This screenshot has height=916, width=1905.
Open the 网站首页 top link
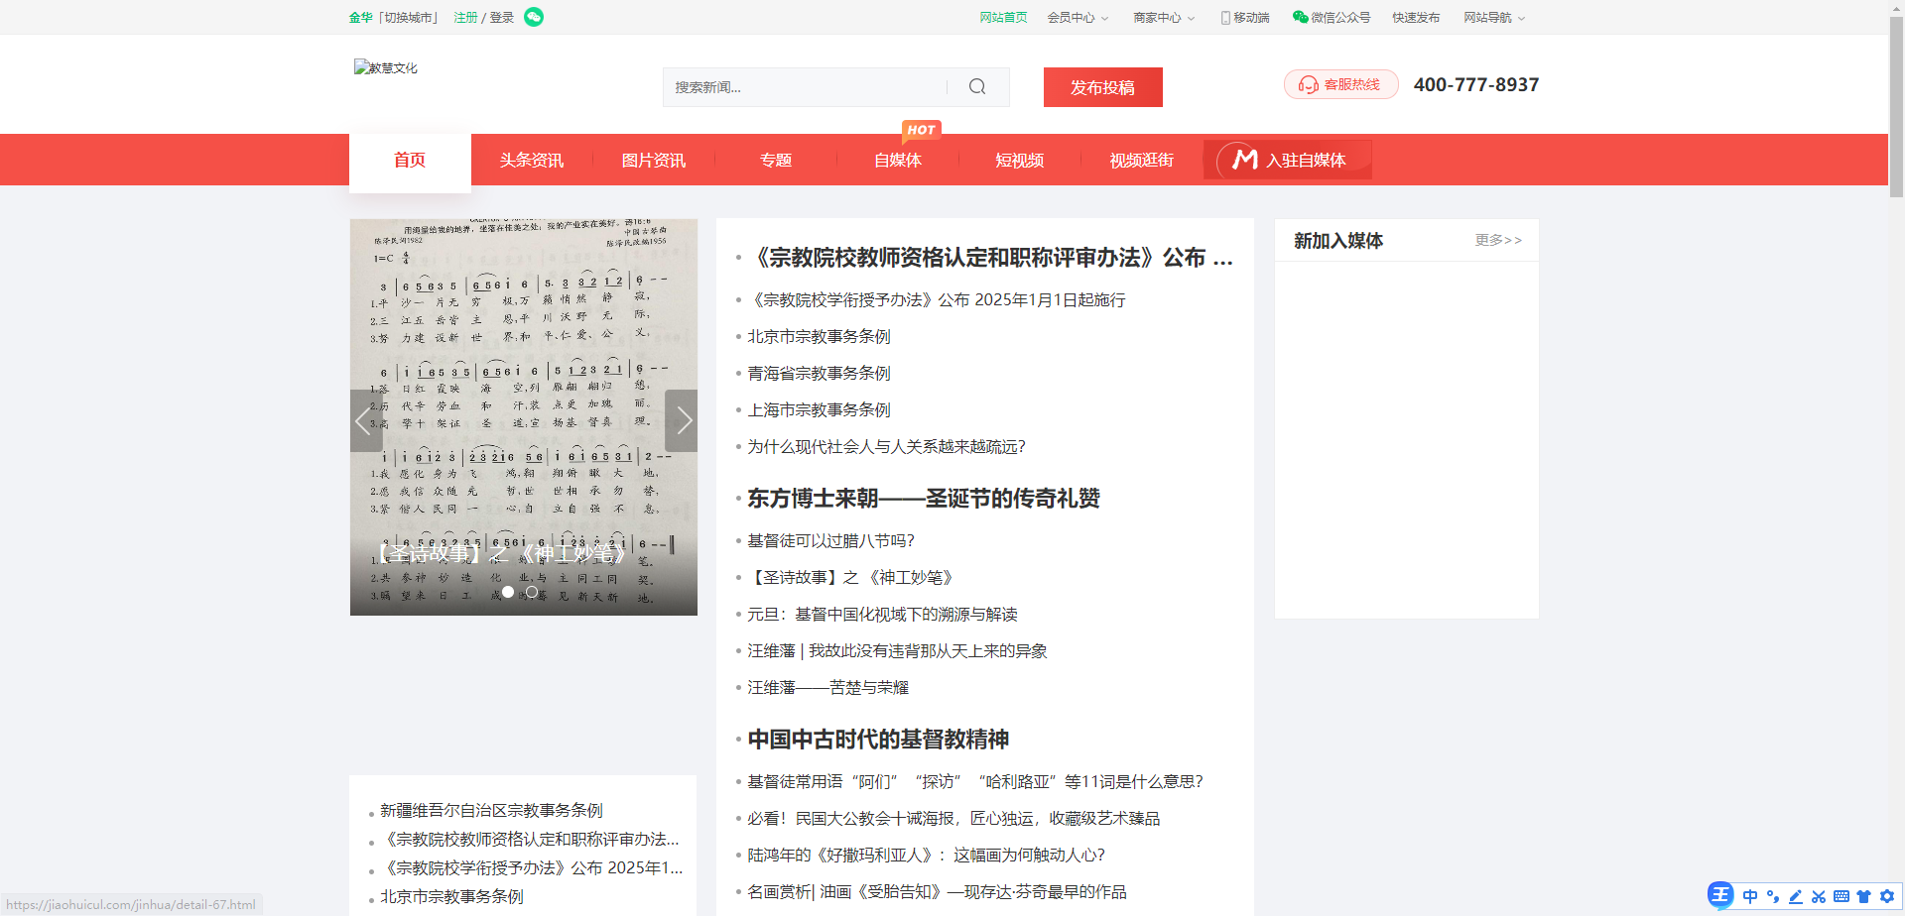tap(1003, 17)
